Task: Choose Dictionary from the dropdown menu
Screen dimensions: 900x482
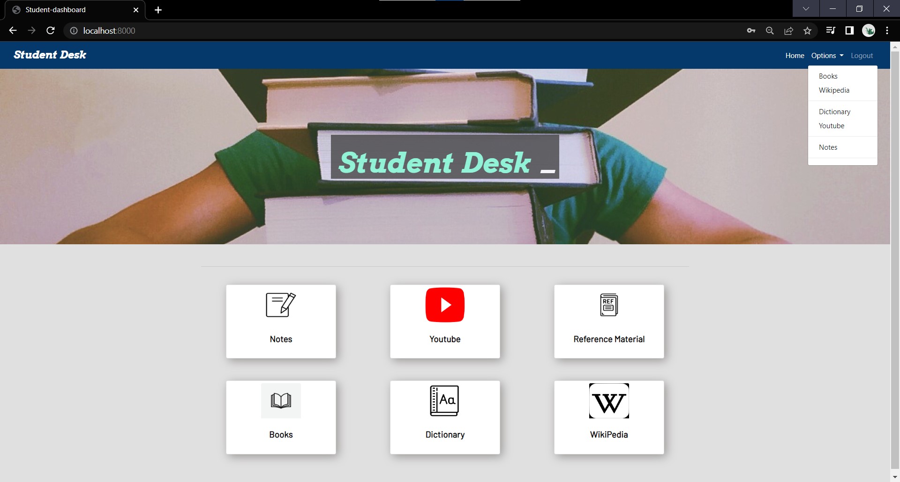Action: (834, 111)
